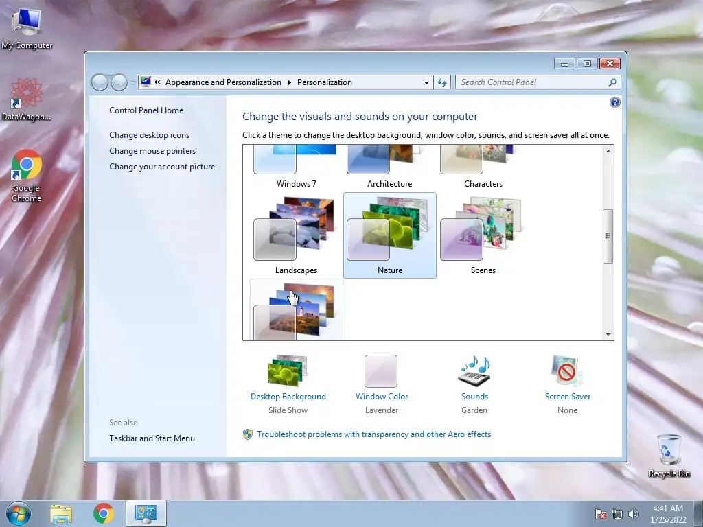Launch Chrome from the taskbar
The image size is (703, 527).
[104, 513]
